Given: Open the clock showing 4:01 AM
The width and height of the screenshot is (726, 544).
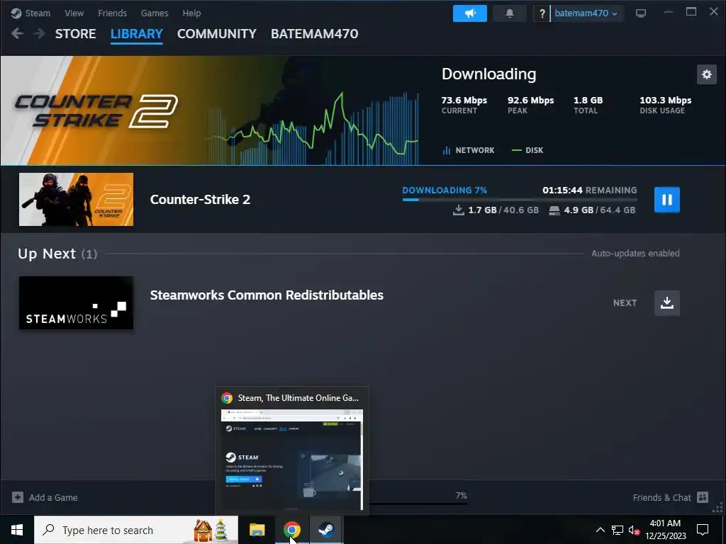Looking at the screenshot, I should (665, 530).
